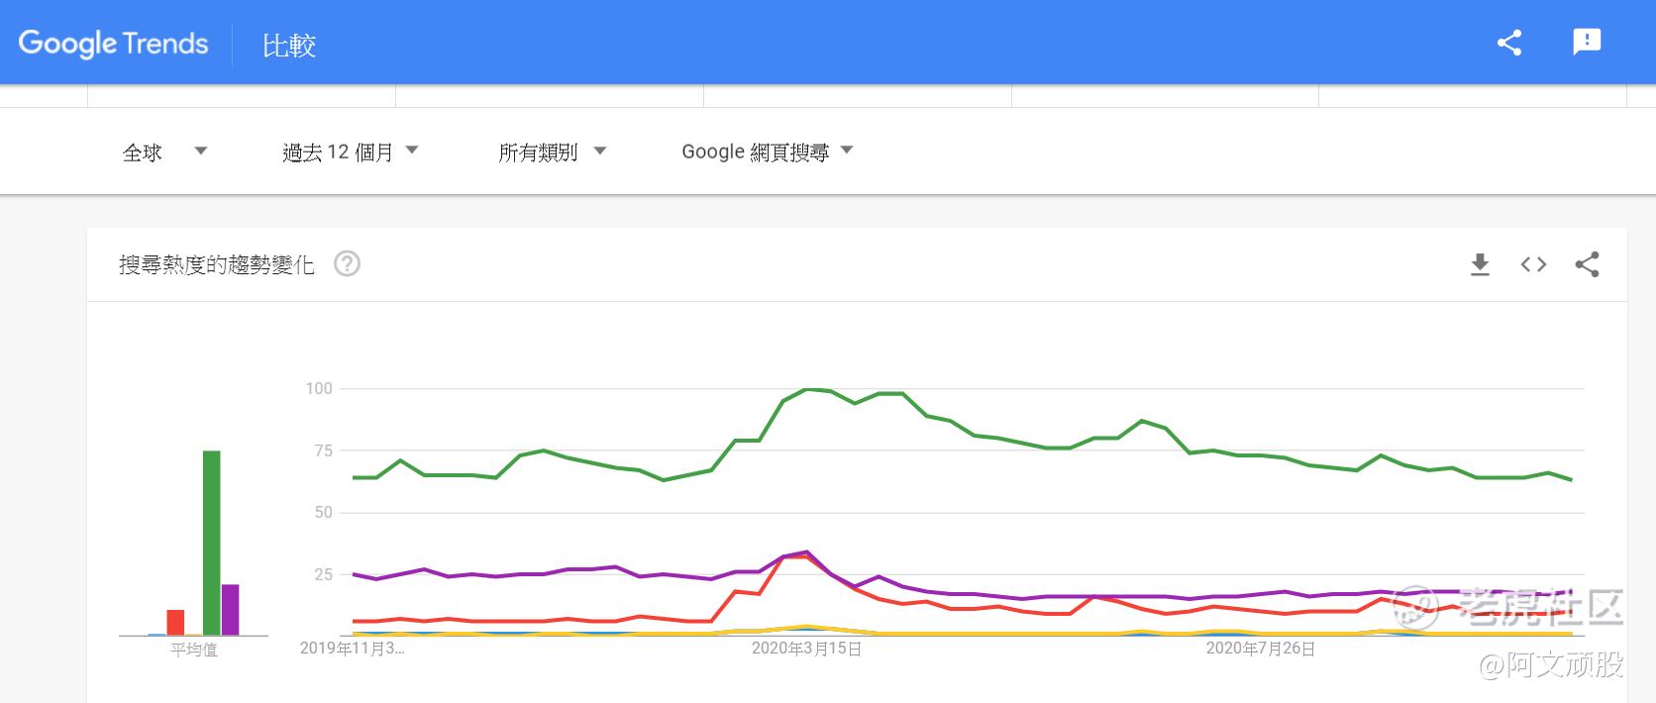
Task: Go to Google Trends home logo
Action: point(113,44)
